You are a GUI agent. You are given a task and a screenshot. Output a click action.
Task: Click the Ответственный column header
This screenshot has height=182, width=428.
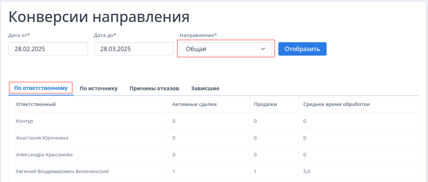pyautogui.click(x=36, y=104)
